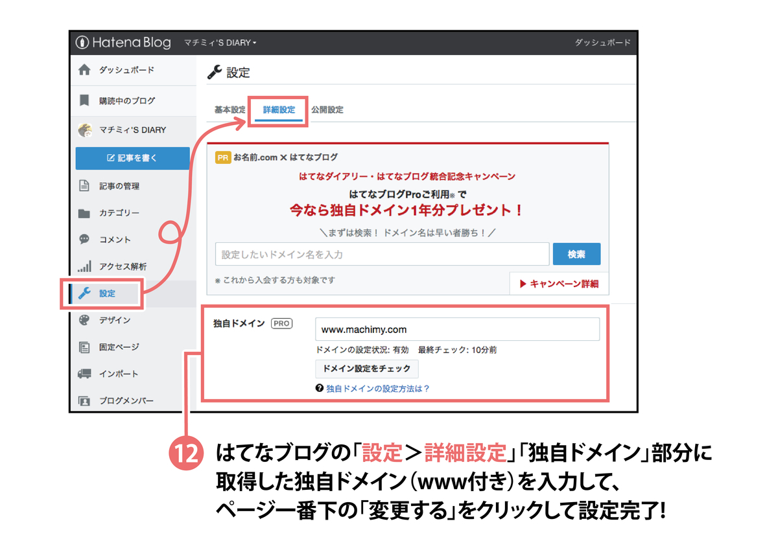Click the マチミィ'S DIARY avatar thumbnail
Image resolution: width=778 pixels, height=552 pixels.
click(84, 130)
